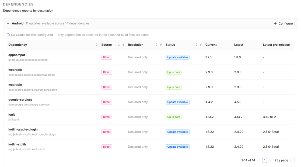The image size is (301, 167).
Task: Click the androidx.appcompat:appcompat identifier
Action: tap(29, 60)
